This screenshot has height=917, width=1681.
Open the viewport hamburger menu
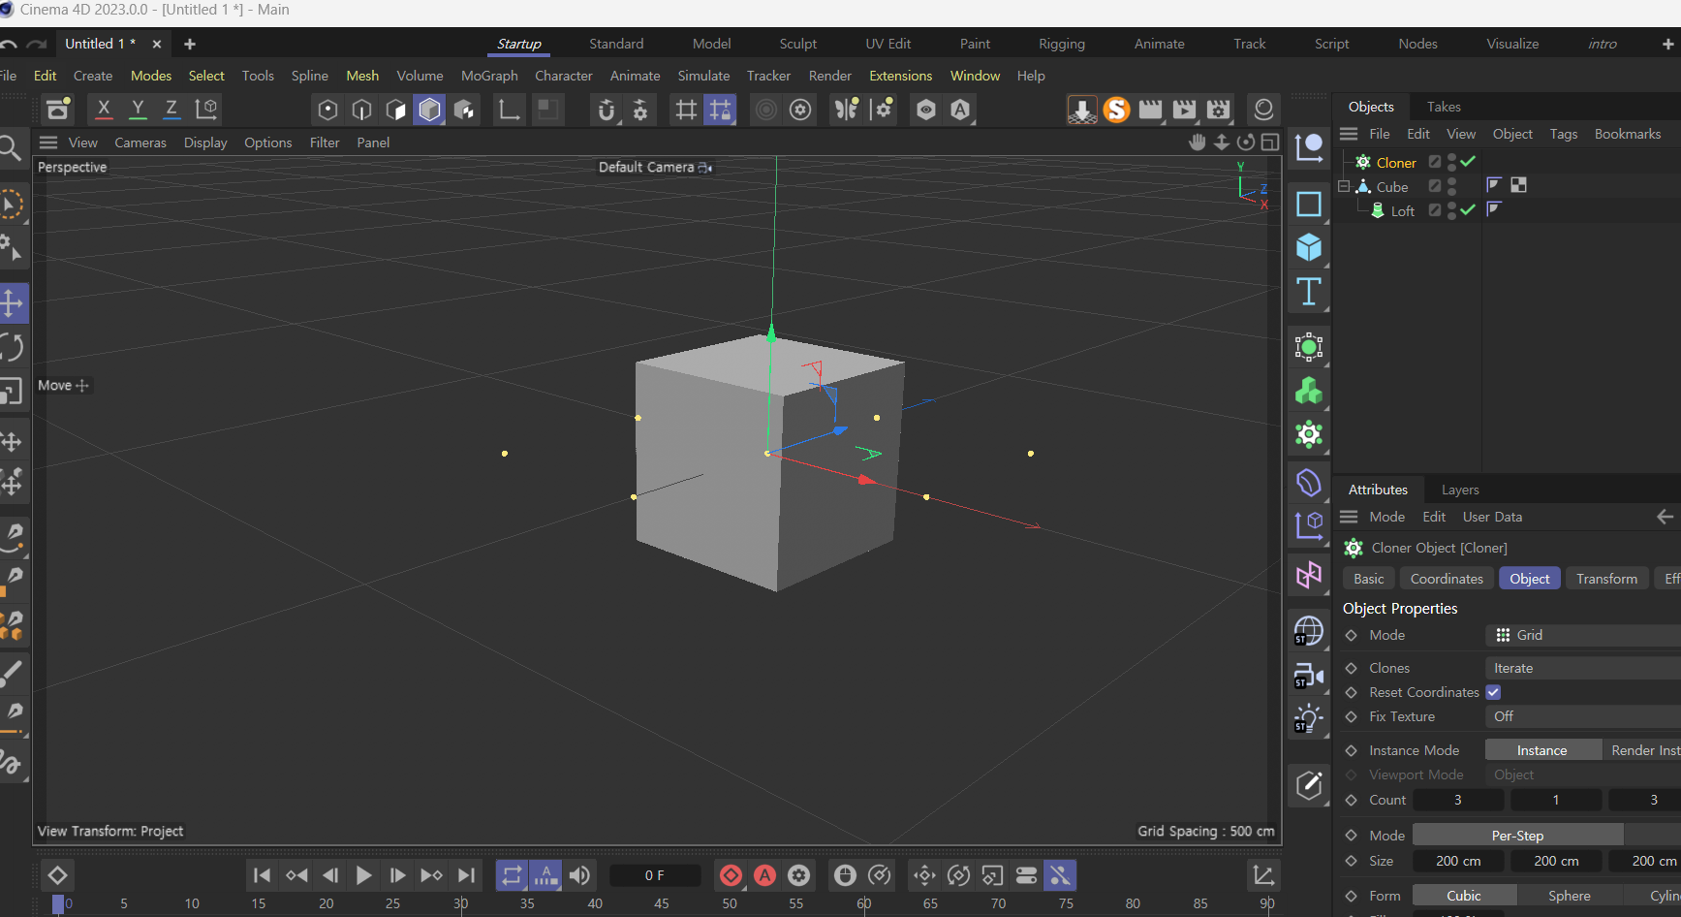click(x=48, y=142)
